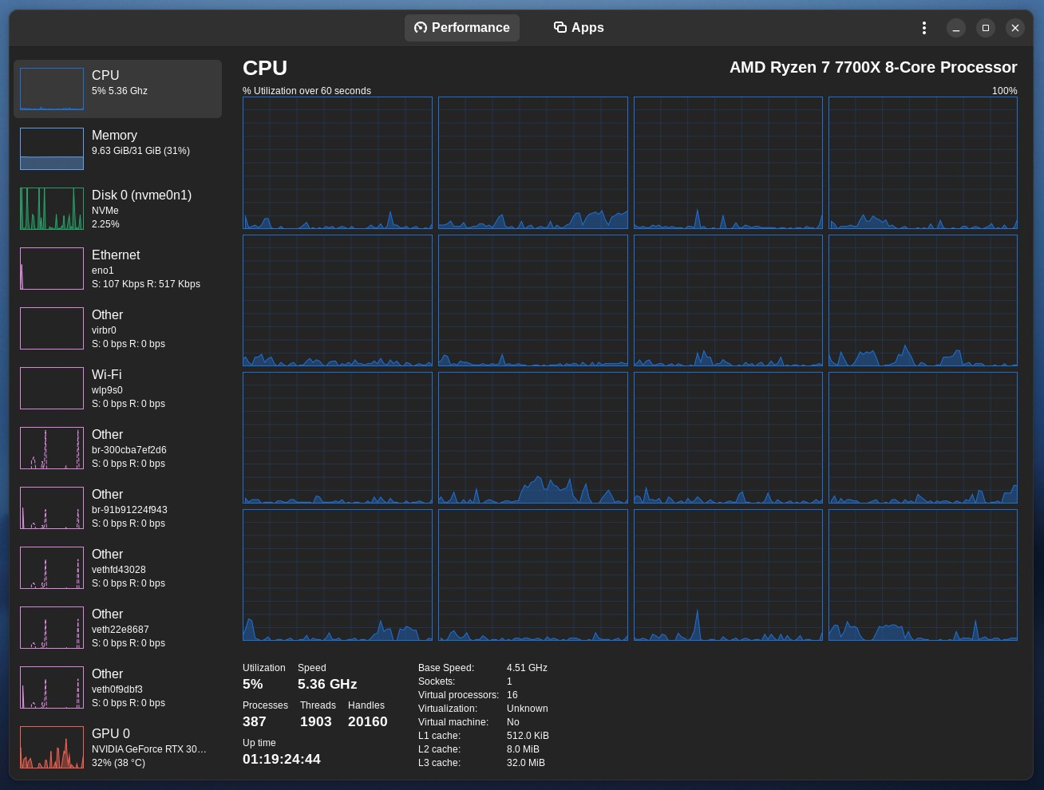1044x790 pixels.
Task: Open the three-dot main menu
Action: (923, 28)
